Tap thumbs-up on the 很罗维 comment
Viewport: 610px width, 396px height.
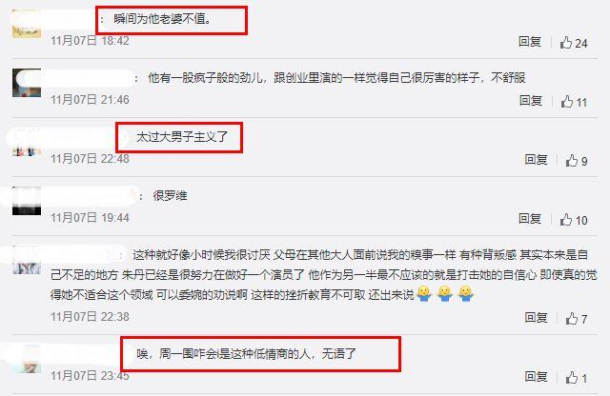(x=574, y=220)
